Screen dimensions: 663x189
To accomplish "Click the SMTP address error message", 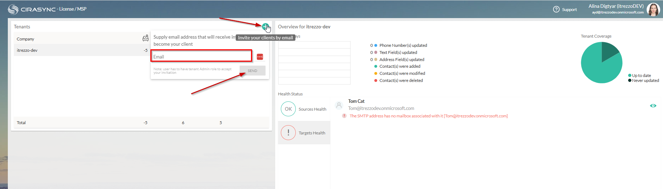I will (x=429, y=116).
